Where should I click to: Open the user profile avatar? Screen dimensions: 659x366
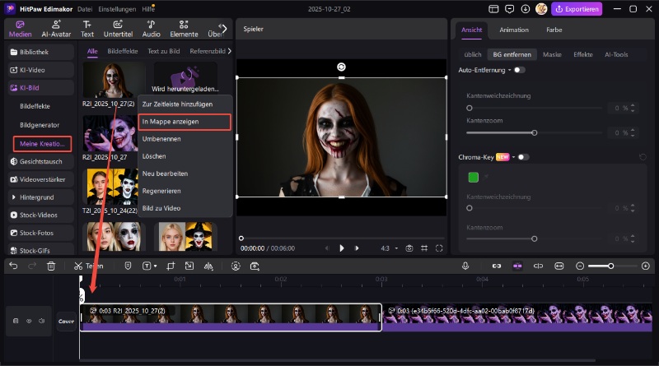click(x=541, y=9)
